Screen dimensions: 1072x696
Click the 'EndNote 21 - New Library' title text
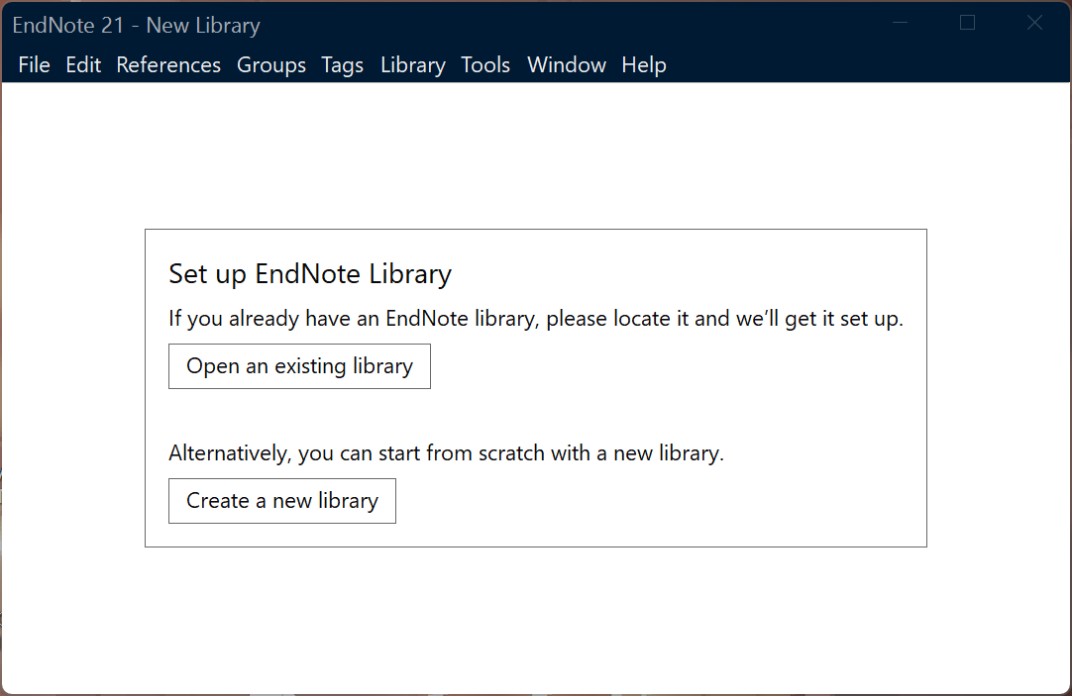coord(136,26)
